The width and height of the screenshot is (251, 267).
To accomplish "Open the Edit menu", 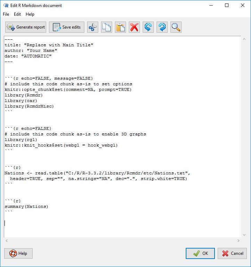I will pyautogui.click(x=17, y=14).
